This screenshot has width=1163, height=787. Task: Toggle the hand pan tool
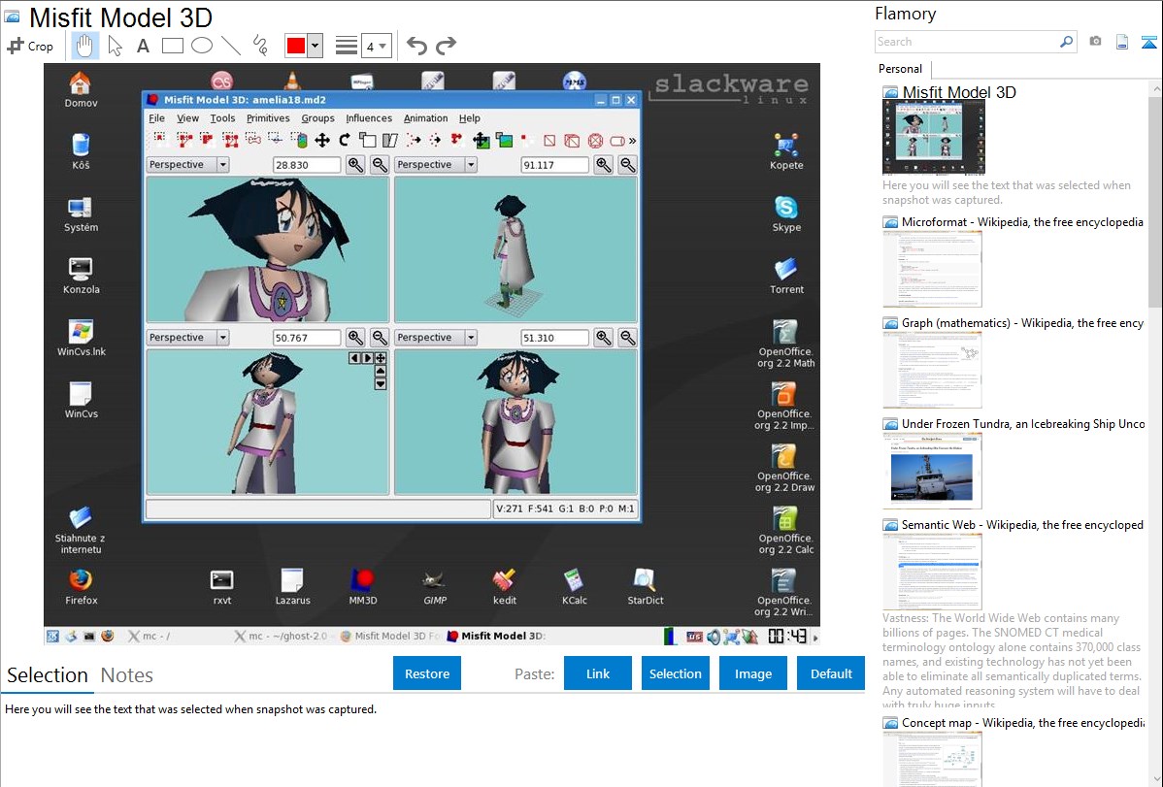85,46
